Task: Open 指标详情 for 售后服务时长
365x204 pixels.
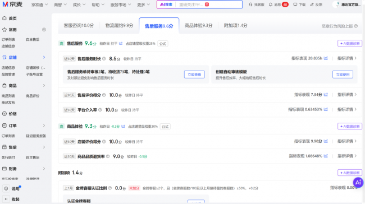Action: tap(347, 58)
